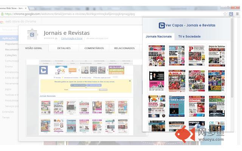242x151 pixels.
Task: Open the Chrome hamburger menu
Action: click(x=237, y=14)
